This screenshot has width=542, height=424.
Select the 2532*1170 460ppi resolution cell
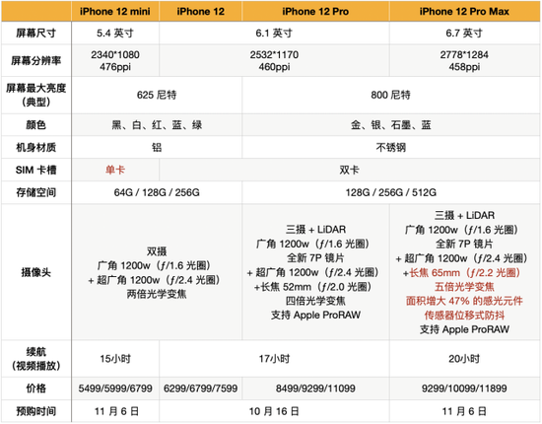(x=274, y=60)
